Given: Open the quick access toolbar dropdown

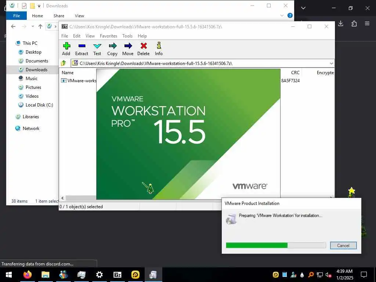Looking at the screenshot, I should [x=39, y=6].
